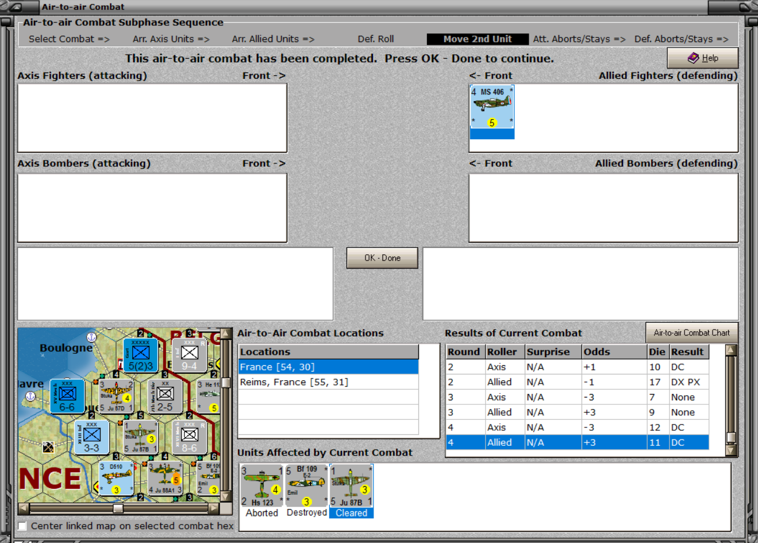Click the light blue 3-3 infantry counter

click(91, 437)
